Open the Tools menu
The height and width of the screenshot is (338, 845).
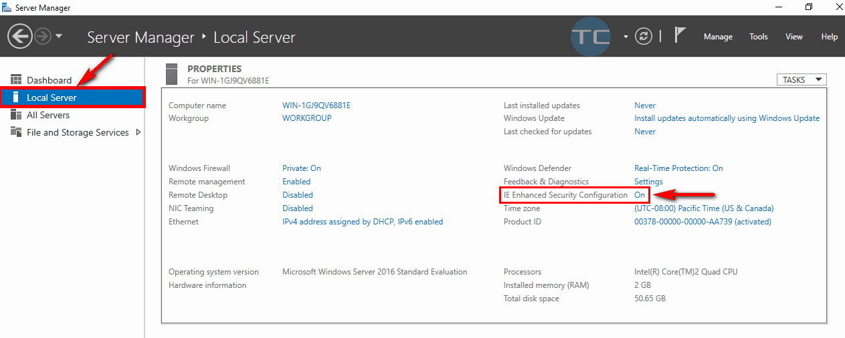[759, 37]
